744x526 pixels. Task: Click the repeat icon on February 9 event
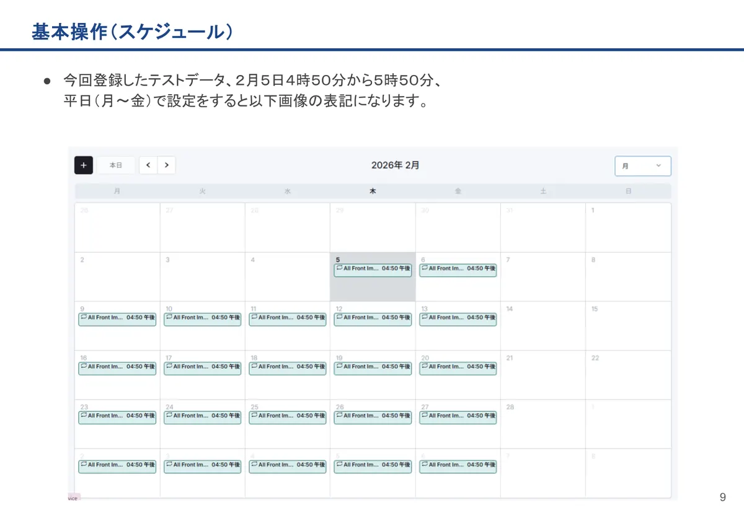tap(84, 317)
